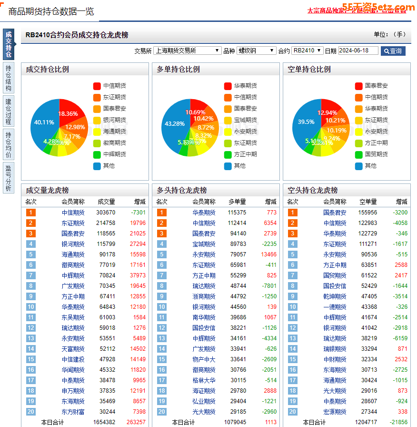
Task: Switch to the 持仓结构 side tab
Action: pyautogui.click(x=9, y=78)
